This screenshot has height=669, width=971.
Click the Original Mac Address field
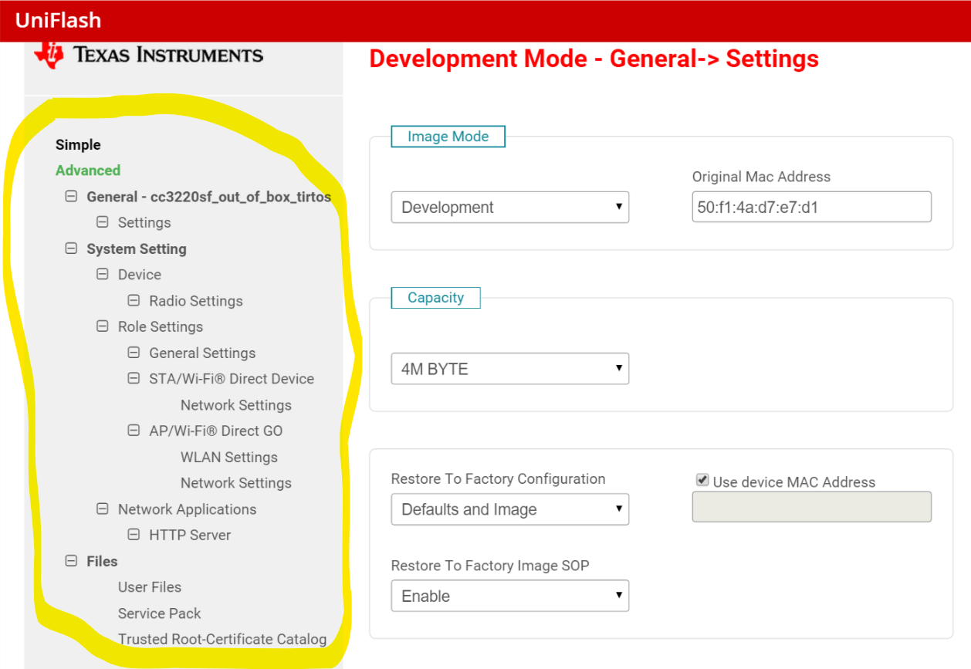[812, 207]
